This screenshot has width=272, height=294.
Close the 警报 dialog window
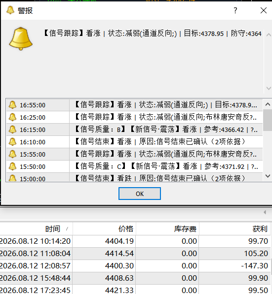[x=264, y=10]
